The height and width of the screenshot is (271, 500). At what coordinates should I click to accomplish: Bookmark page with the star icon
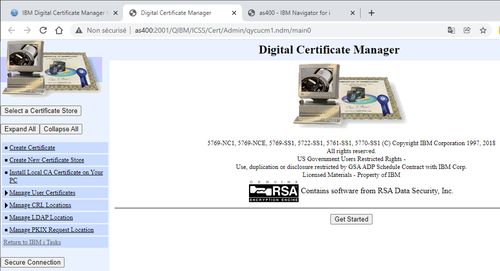coord(483,30)
